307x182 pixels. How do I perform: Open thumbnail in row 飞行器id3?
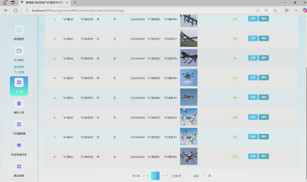tap(189, 117)
